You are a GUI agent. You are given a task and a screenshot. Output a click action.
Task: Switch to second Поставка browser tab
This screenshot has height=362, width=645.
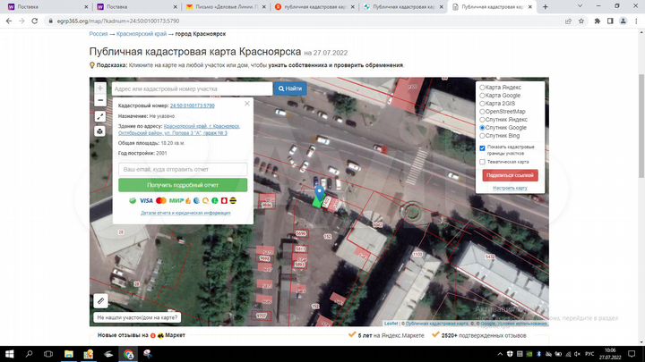[134, 7]
